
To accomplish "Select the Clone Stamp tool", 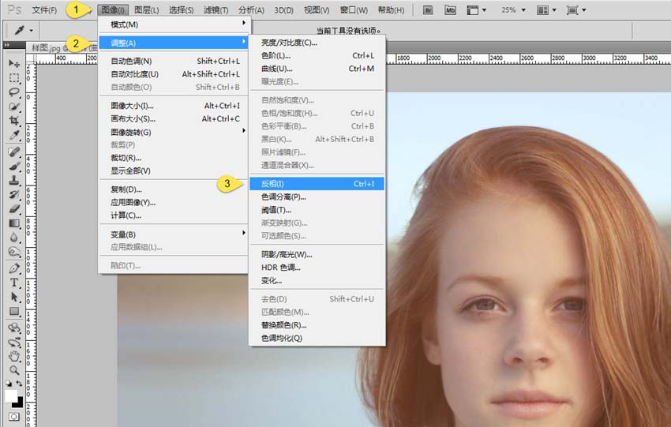I will click(14, 181).
